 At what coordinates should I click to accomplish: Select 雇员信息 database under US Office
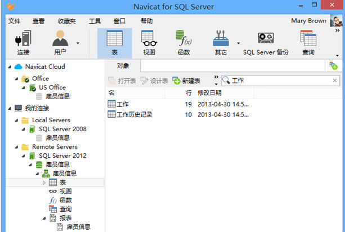pos(57,96)
